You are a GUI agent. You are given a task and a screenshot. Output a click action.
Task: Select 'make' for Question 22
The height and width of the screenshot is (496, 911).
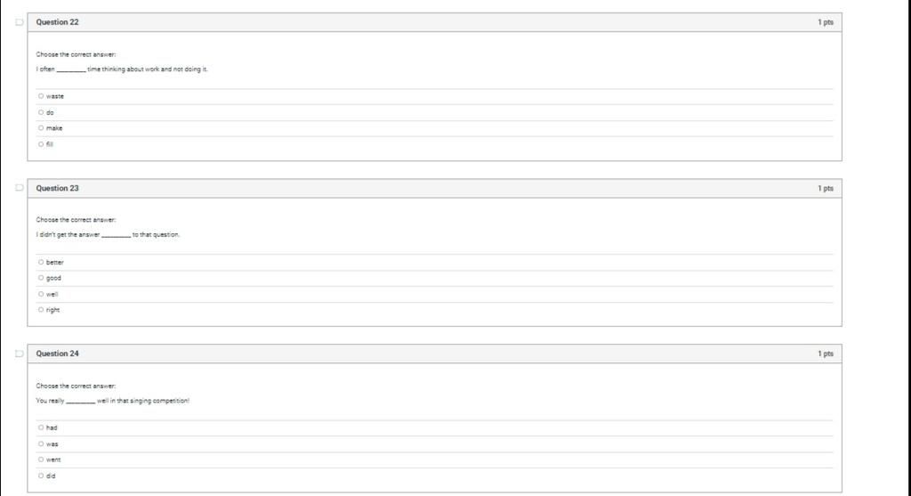[x=41, y=128]
